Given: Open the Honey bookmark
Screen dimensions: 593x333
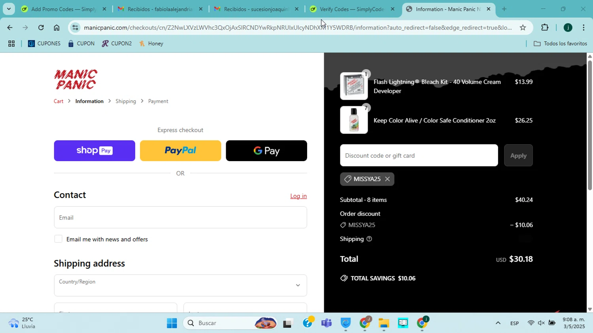Looking at the screenshot, I should click(151, 43).
